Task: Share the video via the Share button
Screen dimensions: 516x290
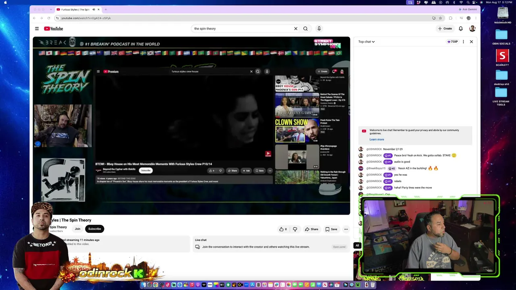Action: coord(311,229)
